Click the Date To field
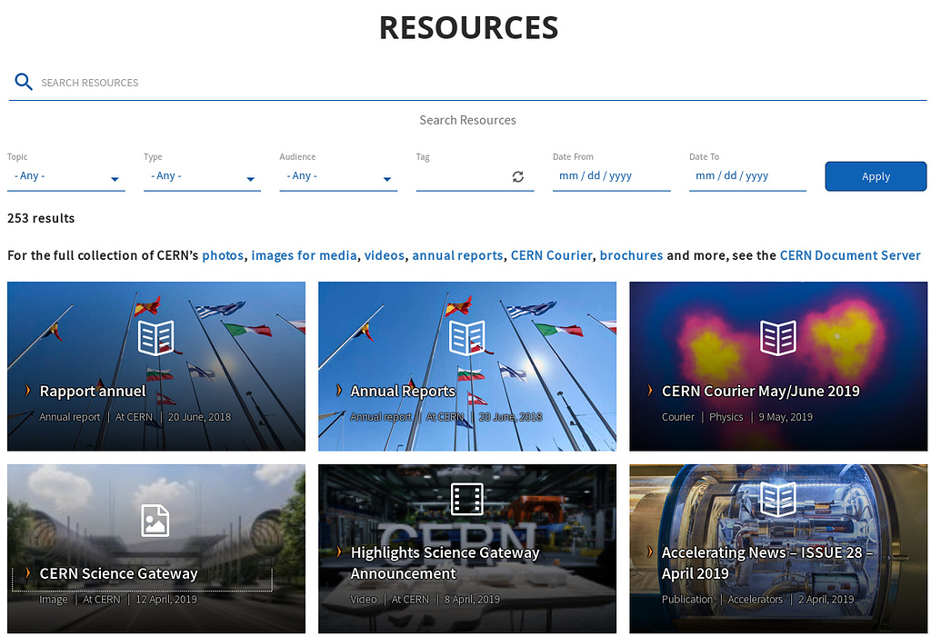Screen dimensions: 931x636 click(747, 175)
